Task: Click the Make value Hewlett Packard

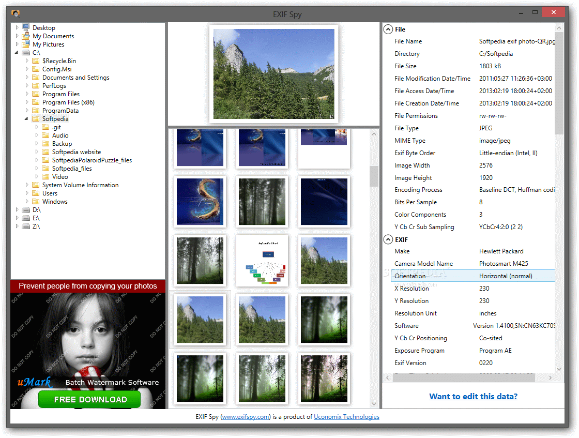Action: [501, 251]
